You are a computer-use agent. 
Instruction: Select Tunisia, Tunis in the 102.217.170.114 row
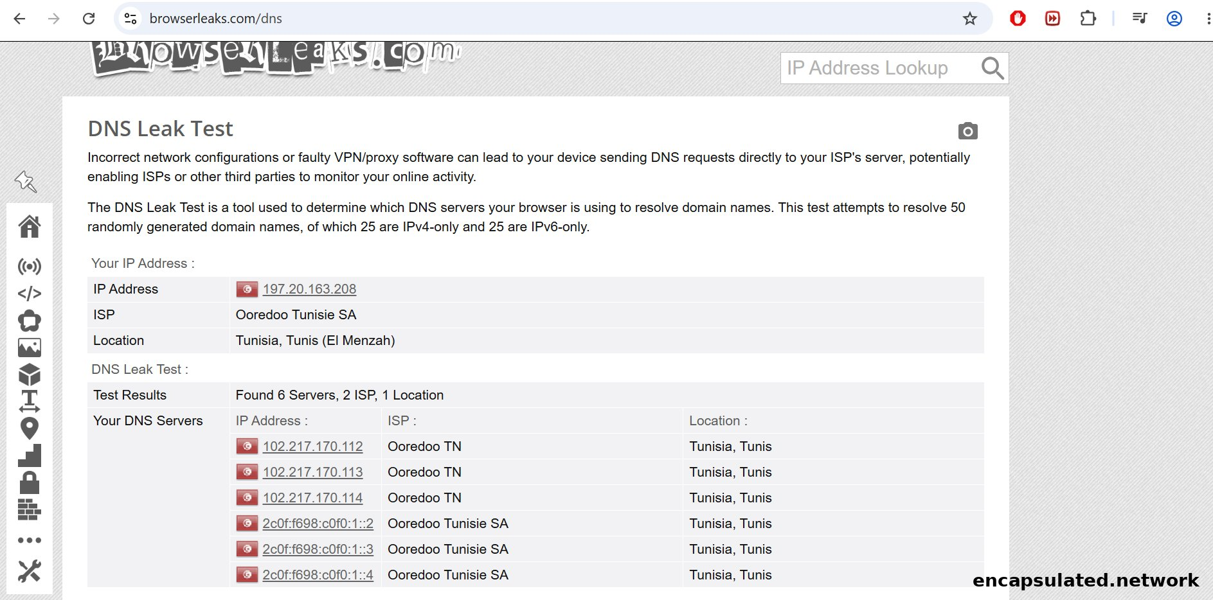pyautogui.click(x=730, y=498)
